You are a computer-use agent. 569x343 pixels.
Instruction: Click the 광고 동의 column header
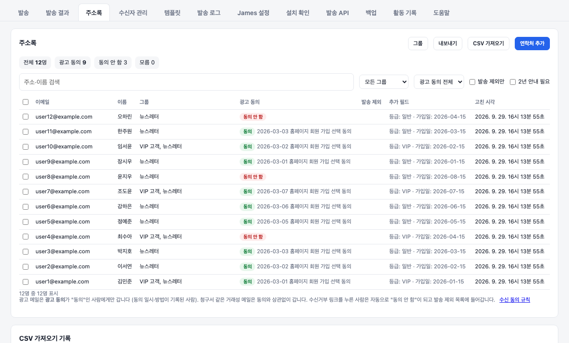(249, 102)
